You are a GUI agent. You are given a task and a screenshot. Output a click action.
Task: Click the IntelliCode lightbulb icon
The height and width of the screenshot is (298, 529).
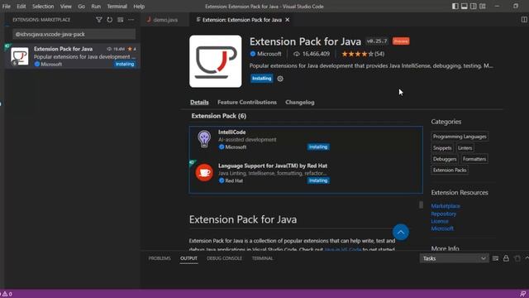(204, 139)
